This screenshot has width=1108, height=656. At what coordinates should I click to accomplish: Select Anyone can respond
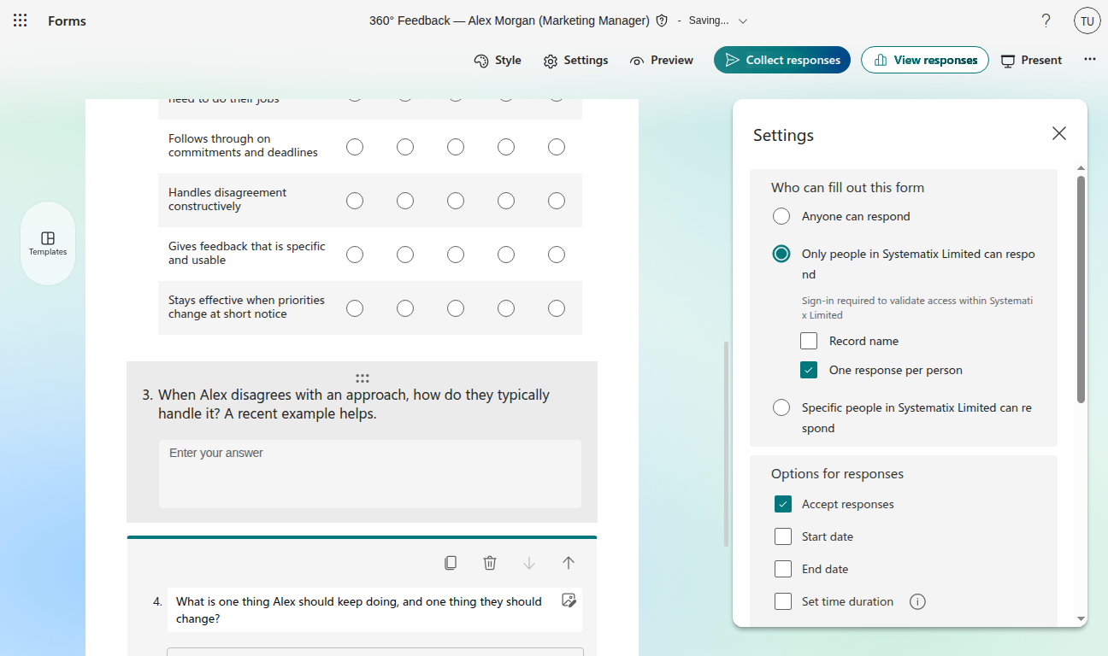(x=781, y=216)
